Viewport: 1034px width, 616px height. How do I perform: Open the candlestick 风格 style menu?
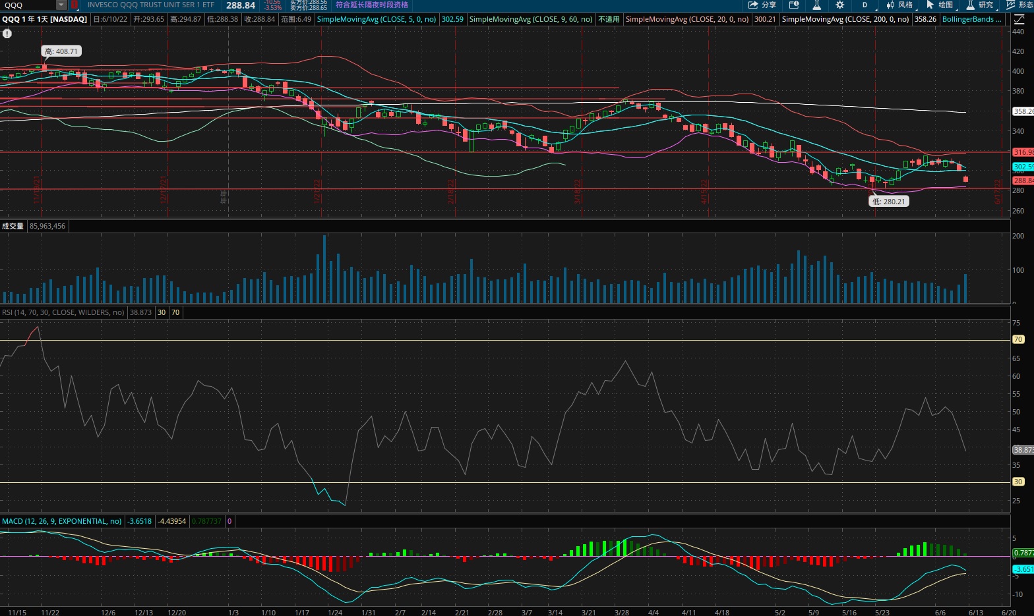[x=899, y=5]
